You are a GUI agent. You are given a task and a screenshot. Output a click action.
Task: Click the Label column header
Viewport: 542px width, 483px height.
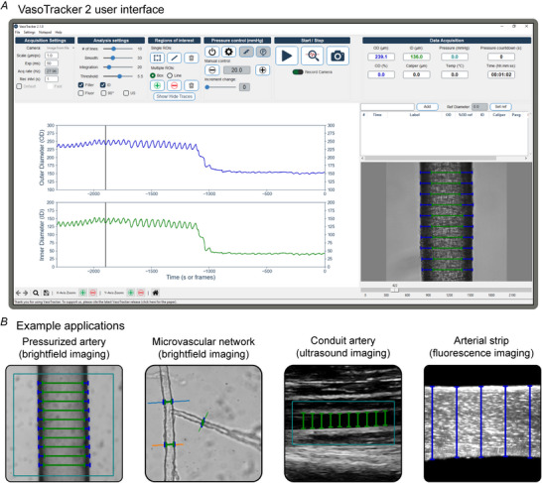click(415, 115)
